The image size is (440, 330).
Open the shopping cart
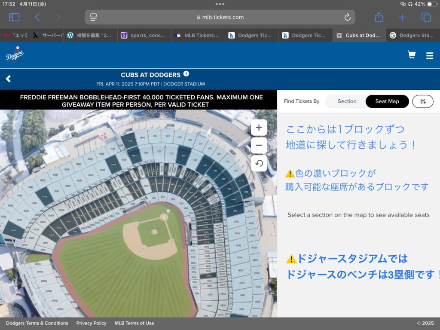(x=412, y=55)
